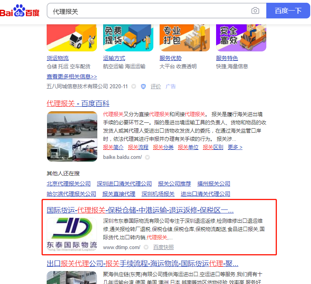Open the 报关流程 sublink

(x=138, y=147)
